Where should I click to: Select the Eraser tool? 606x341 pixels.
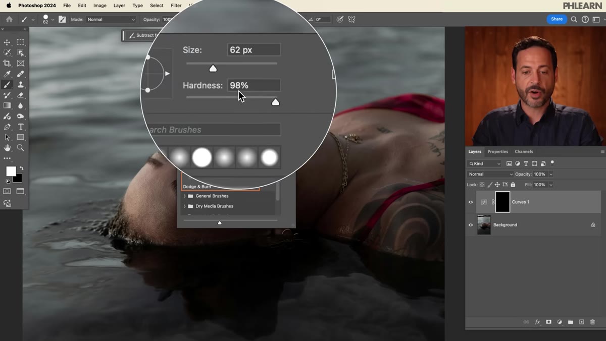[20, 95]
